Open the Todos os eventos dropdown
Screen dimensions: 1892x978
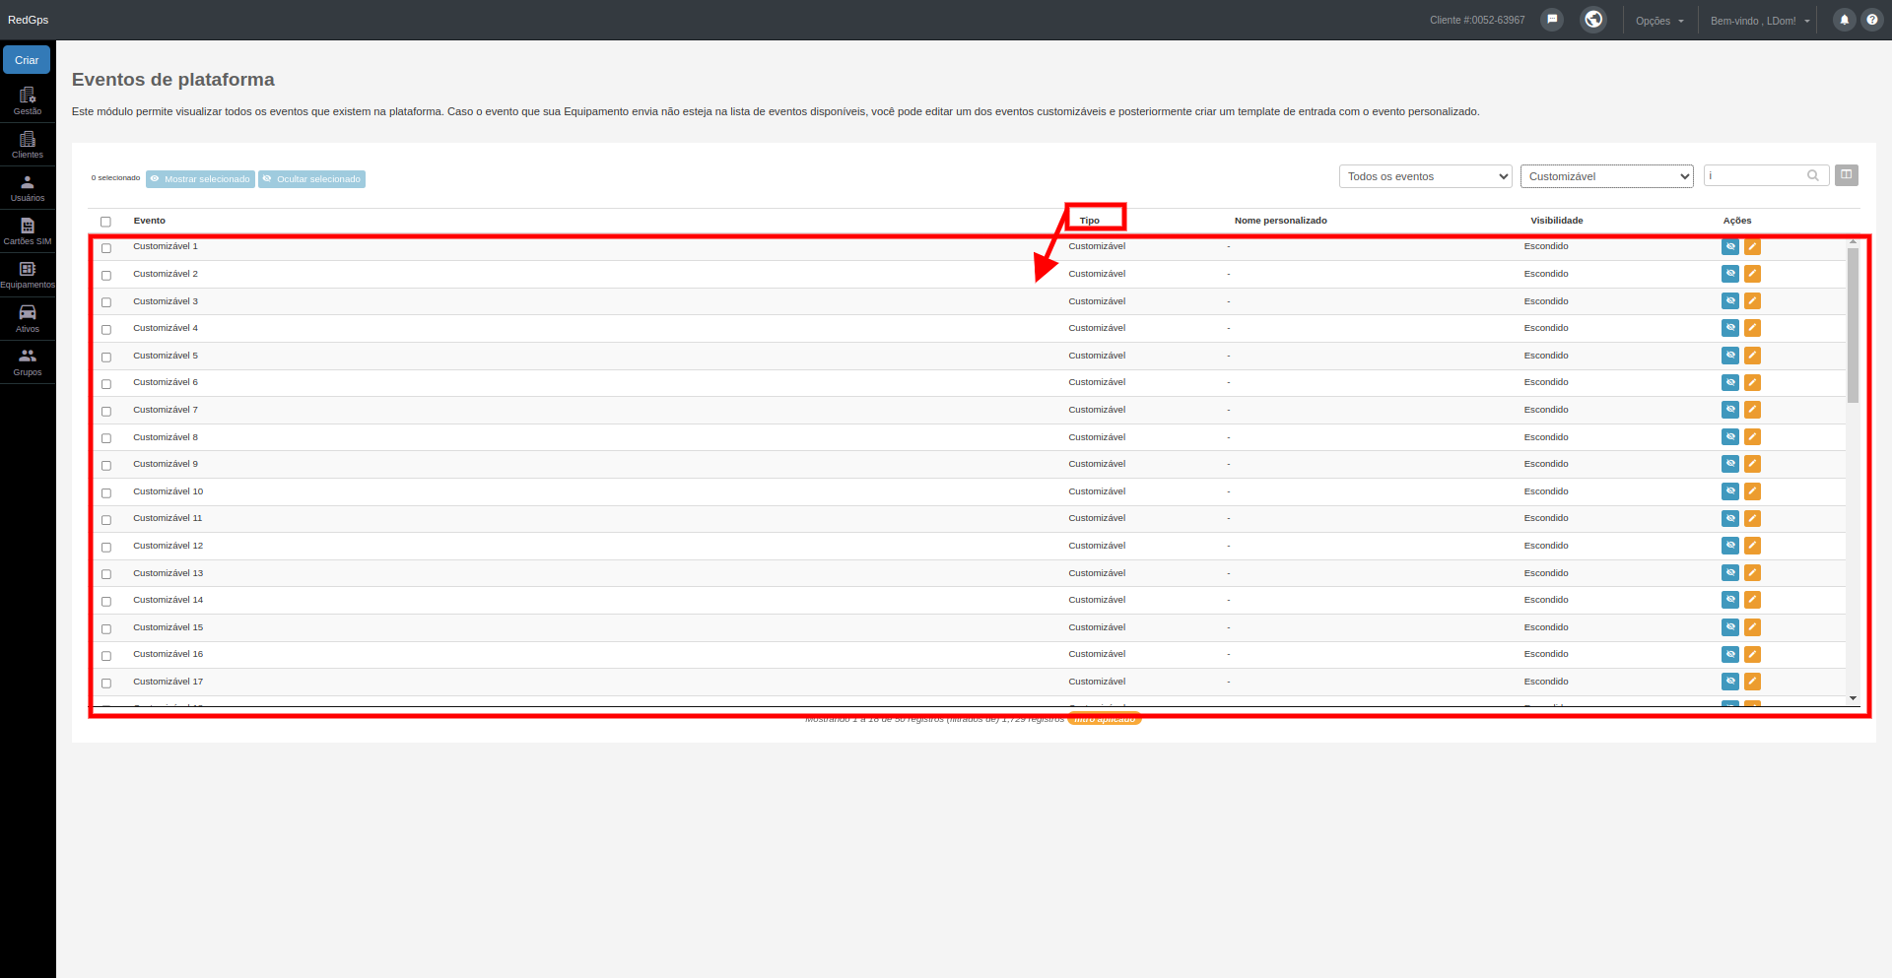pos(1425,176)
